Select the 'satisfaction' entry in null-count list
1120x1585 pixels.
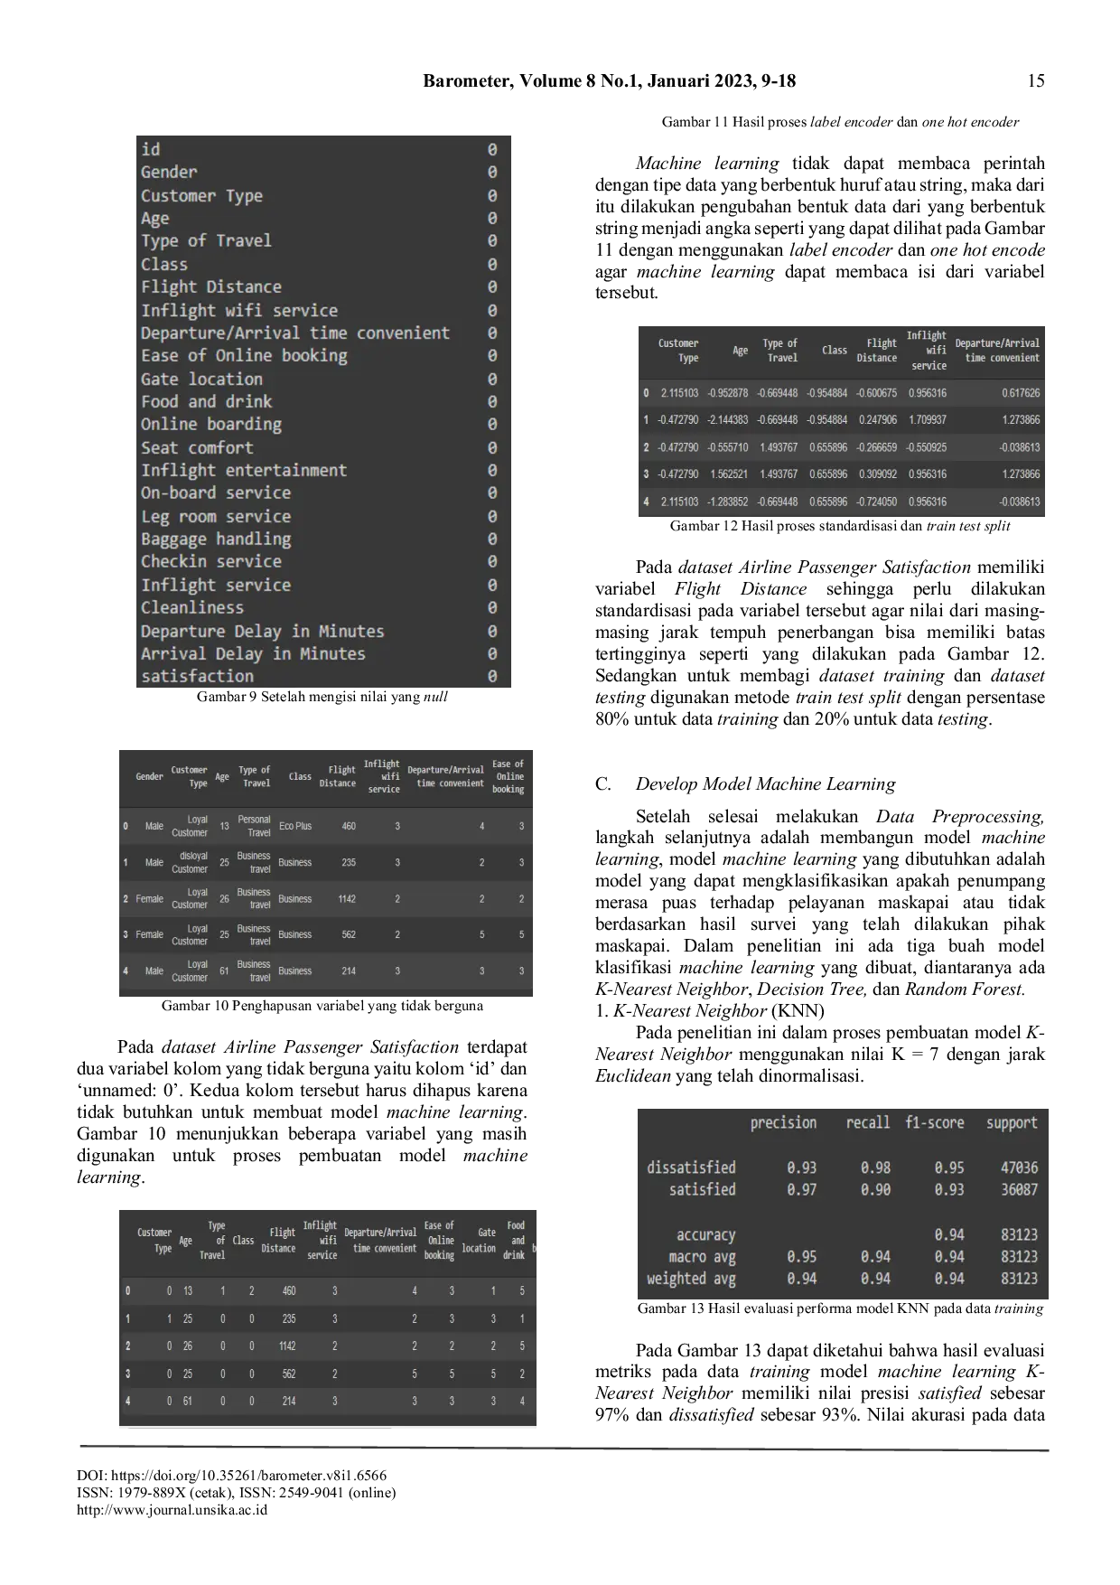[197, 677]
